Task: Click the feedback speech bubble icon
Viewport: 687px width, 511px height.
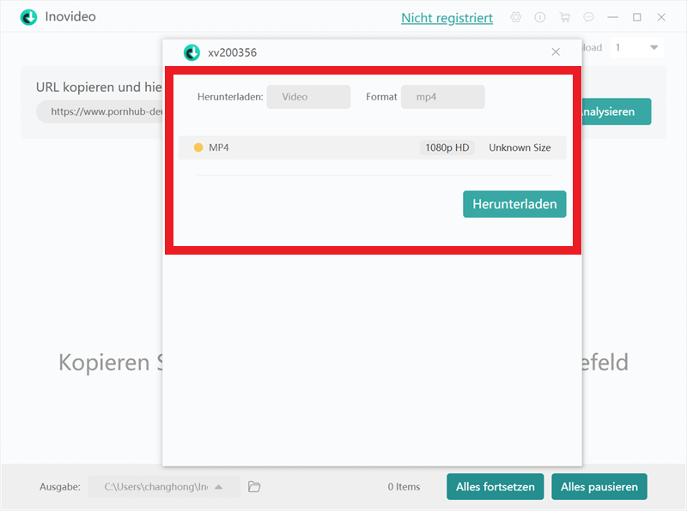Action: tap(588, 17)
